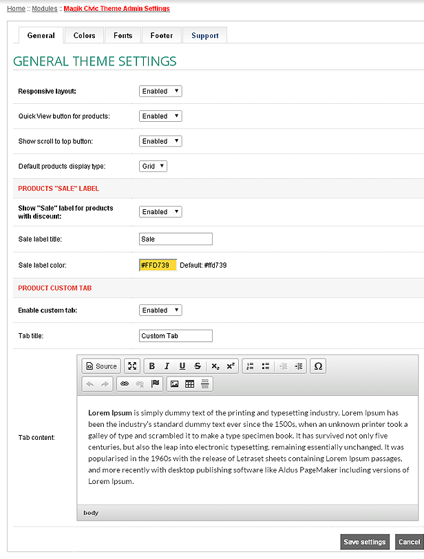
Task: Click the Tab title input field
Action: tap(176, 336)
